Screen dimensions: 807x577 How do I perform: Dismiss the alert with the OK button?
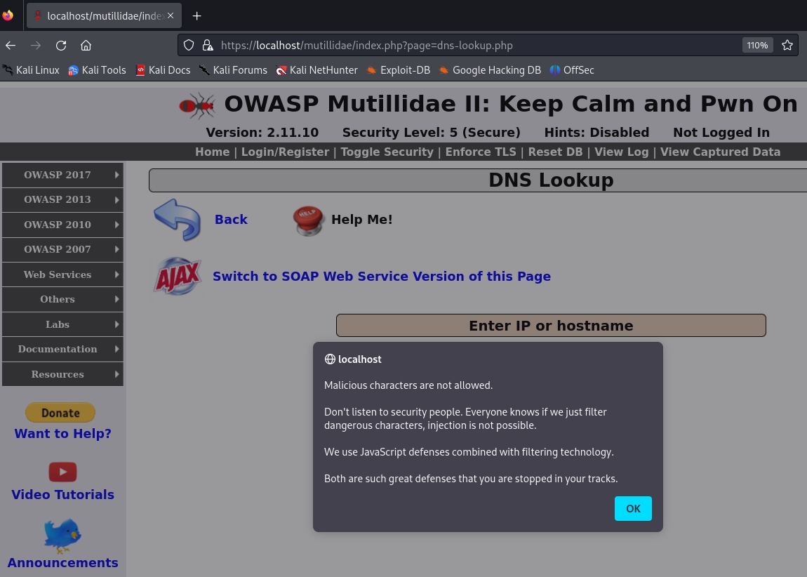(633, 509)
